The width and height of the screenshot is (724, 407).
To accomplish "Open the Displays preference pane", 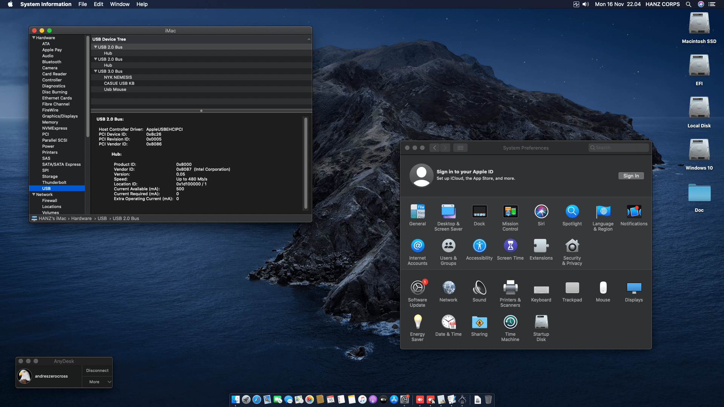I will [x=633, y=288].
